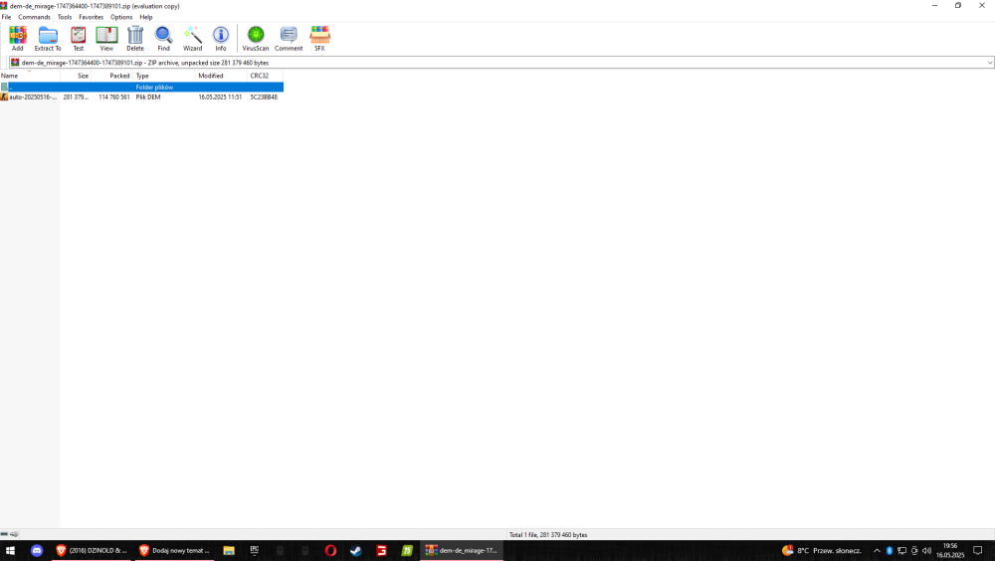Open the clock showing 19:56
The width and height of the screenshot is (995, 561).
tap(950, 550)
